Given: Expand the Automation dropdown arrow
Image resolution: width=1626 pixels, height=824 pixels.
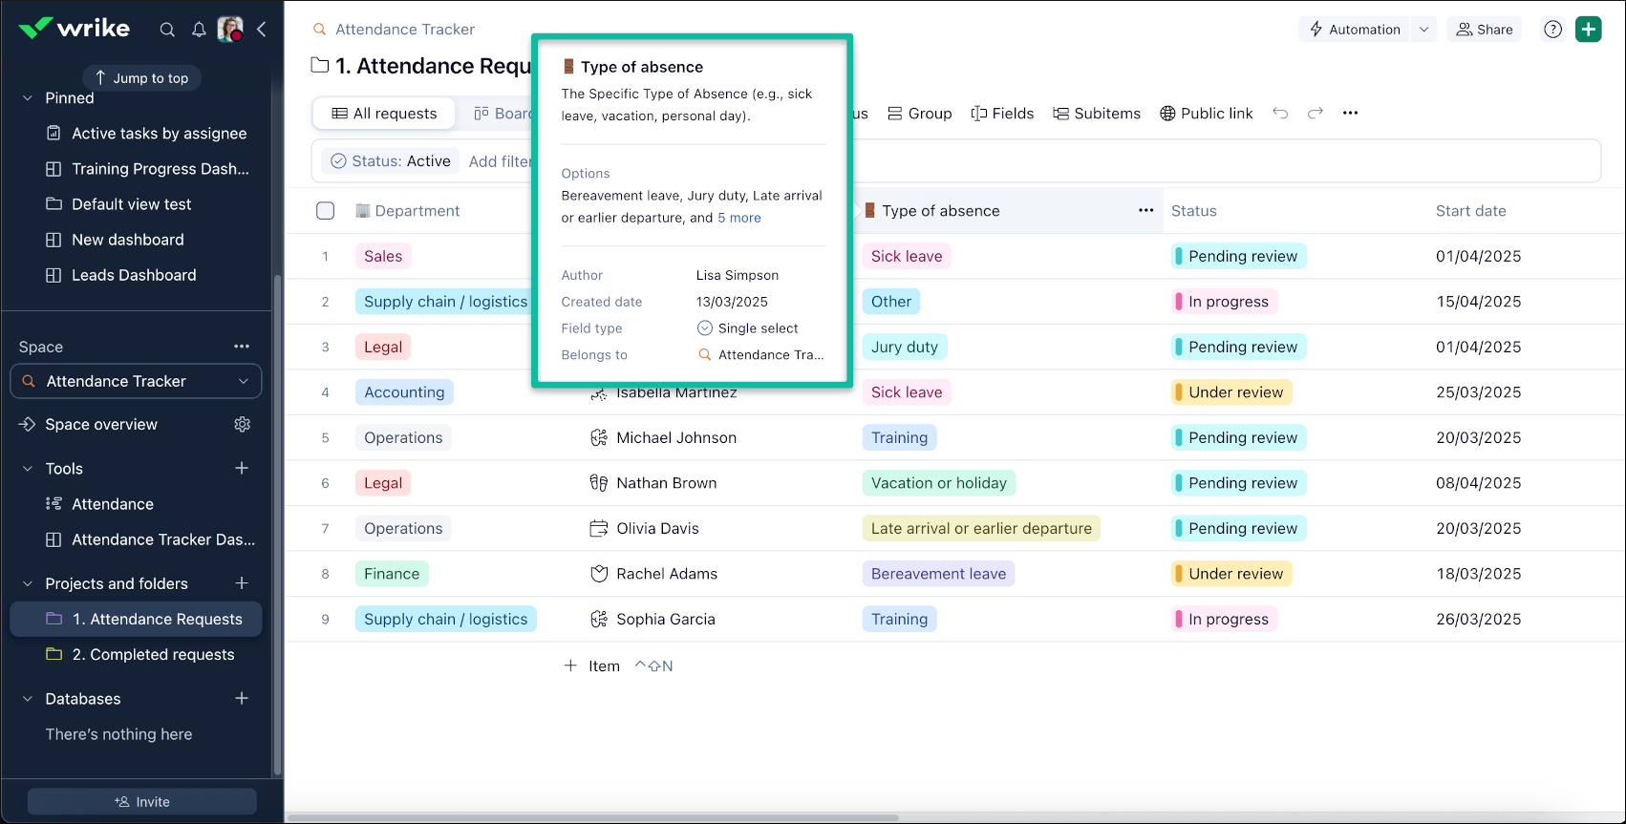Looking at the screenshot, I should tap(1423, 30).
